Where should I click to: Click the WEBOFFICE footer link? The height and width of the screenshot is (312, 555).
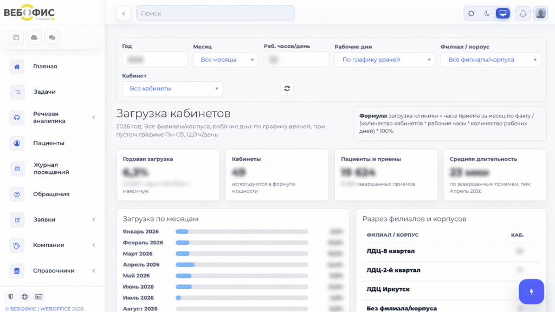pos(55,309)
